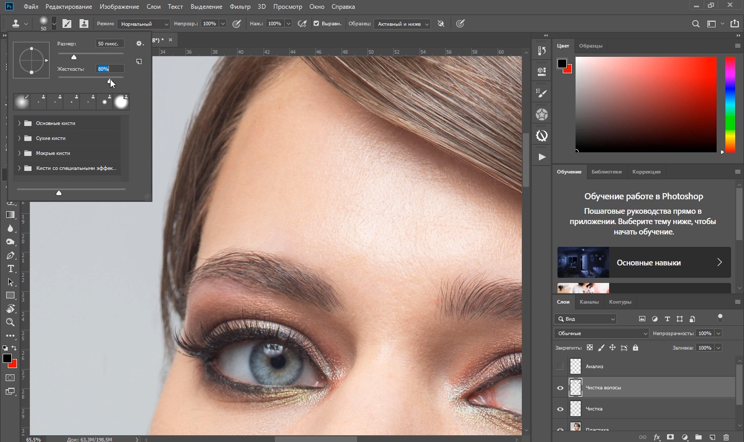The height and width of the screenshot is (442, 744).
Task: Toggle the Выравн. (Aligned) checkbox
Action: click(316, 24)
